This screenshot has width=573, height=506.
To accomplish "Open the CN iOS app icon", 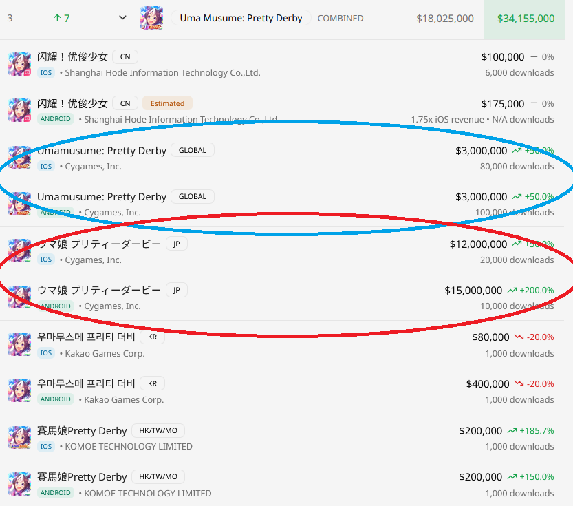I will [x=20, y=64].
